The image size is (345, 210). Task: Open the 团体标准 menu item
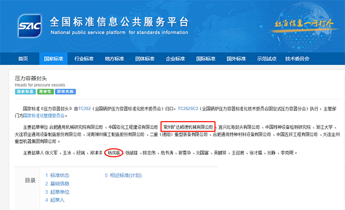[x=145, y=59]
